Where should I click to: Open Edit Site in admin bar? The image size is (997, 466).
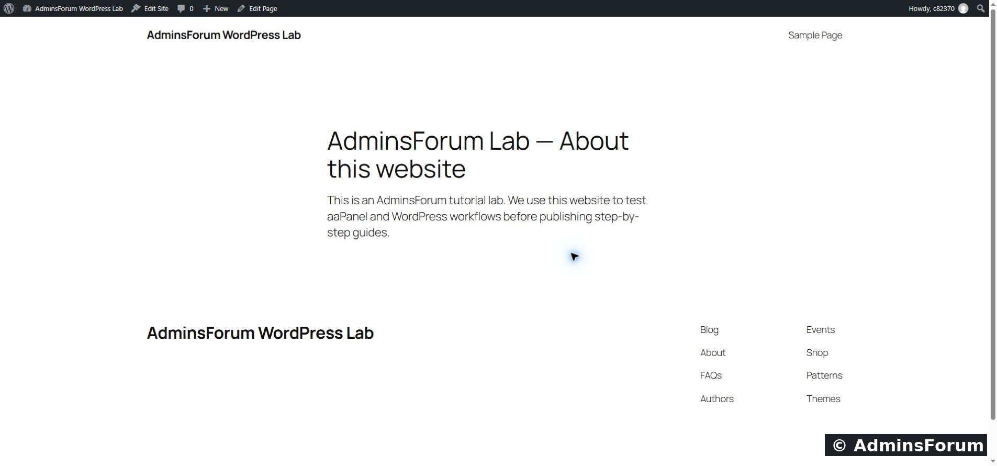(x=150, y=8)
